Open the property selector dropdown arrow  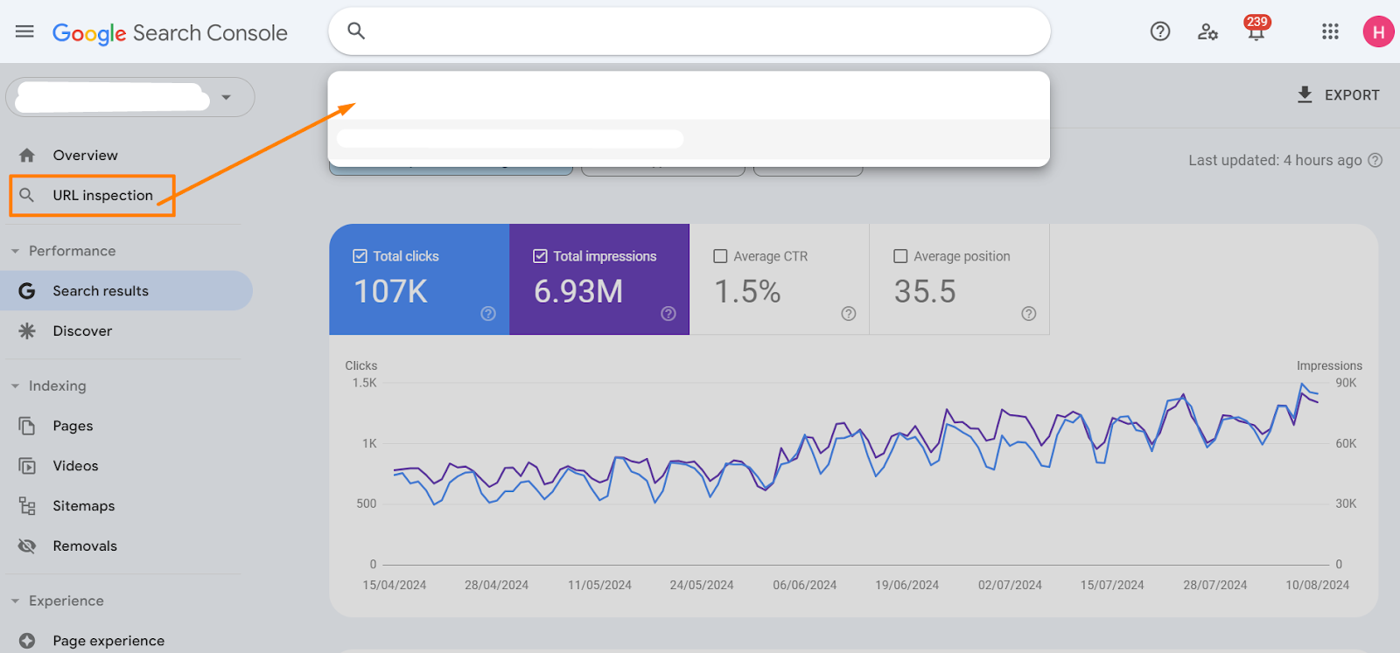[227, 97]
